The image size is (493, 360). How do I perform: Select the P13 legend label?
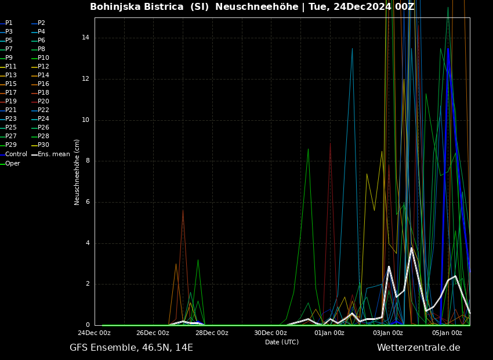pos(10,75)
